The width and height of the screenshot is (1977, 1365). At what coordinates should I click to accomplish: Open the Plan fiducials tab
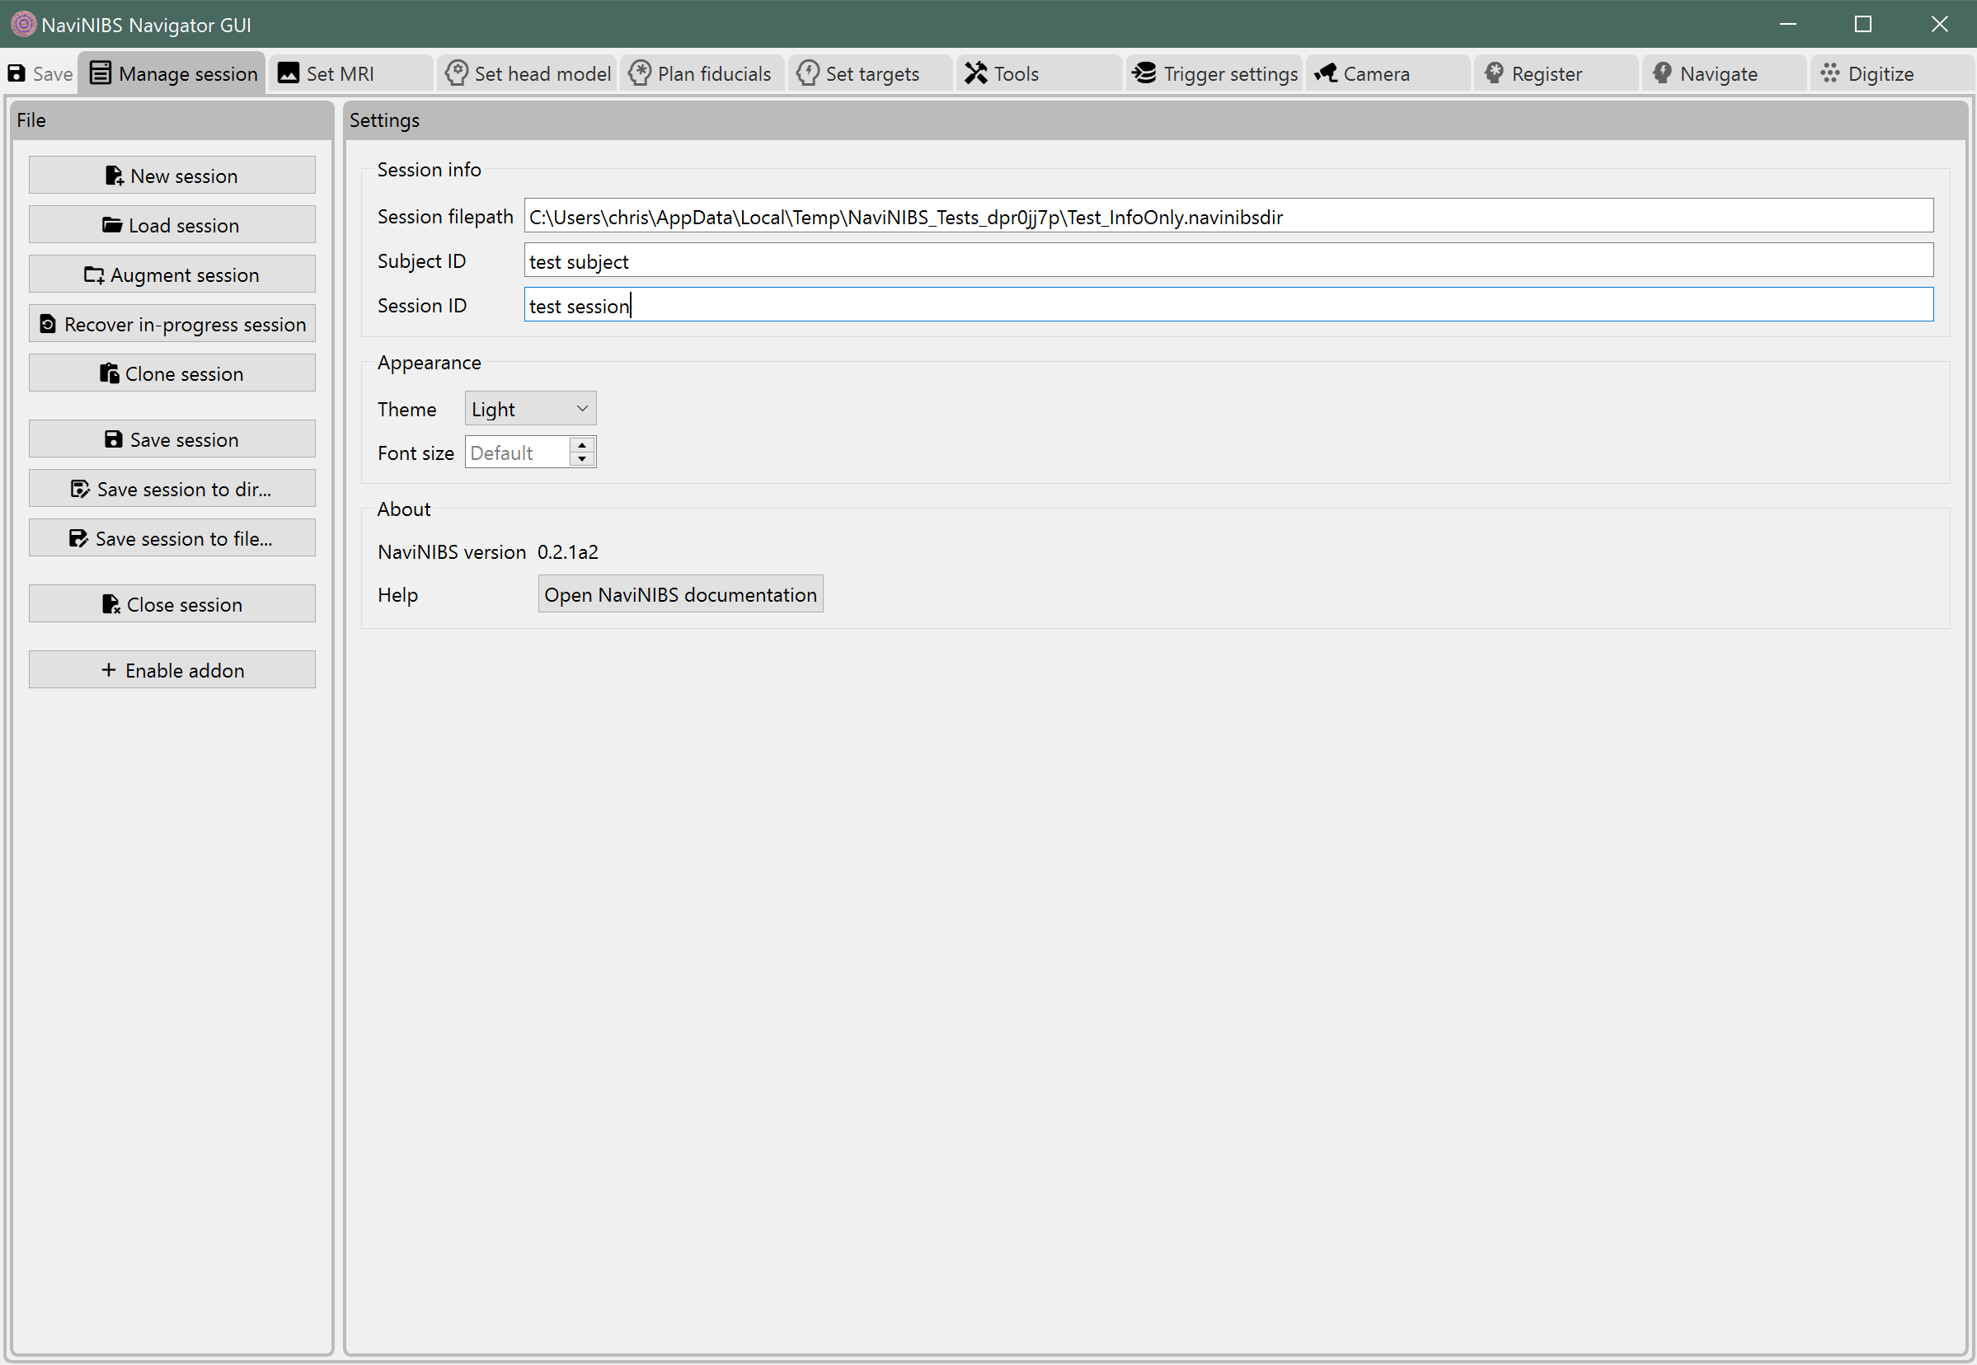pyautogui.click(x=702, y=73)
